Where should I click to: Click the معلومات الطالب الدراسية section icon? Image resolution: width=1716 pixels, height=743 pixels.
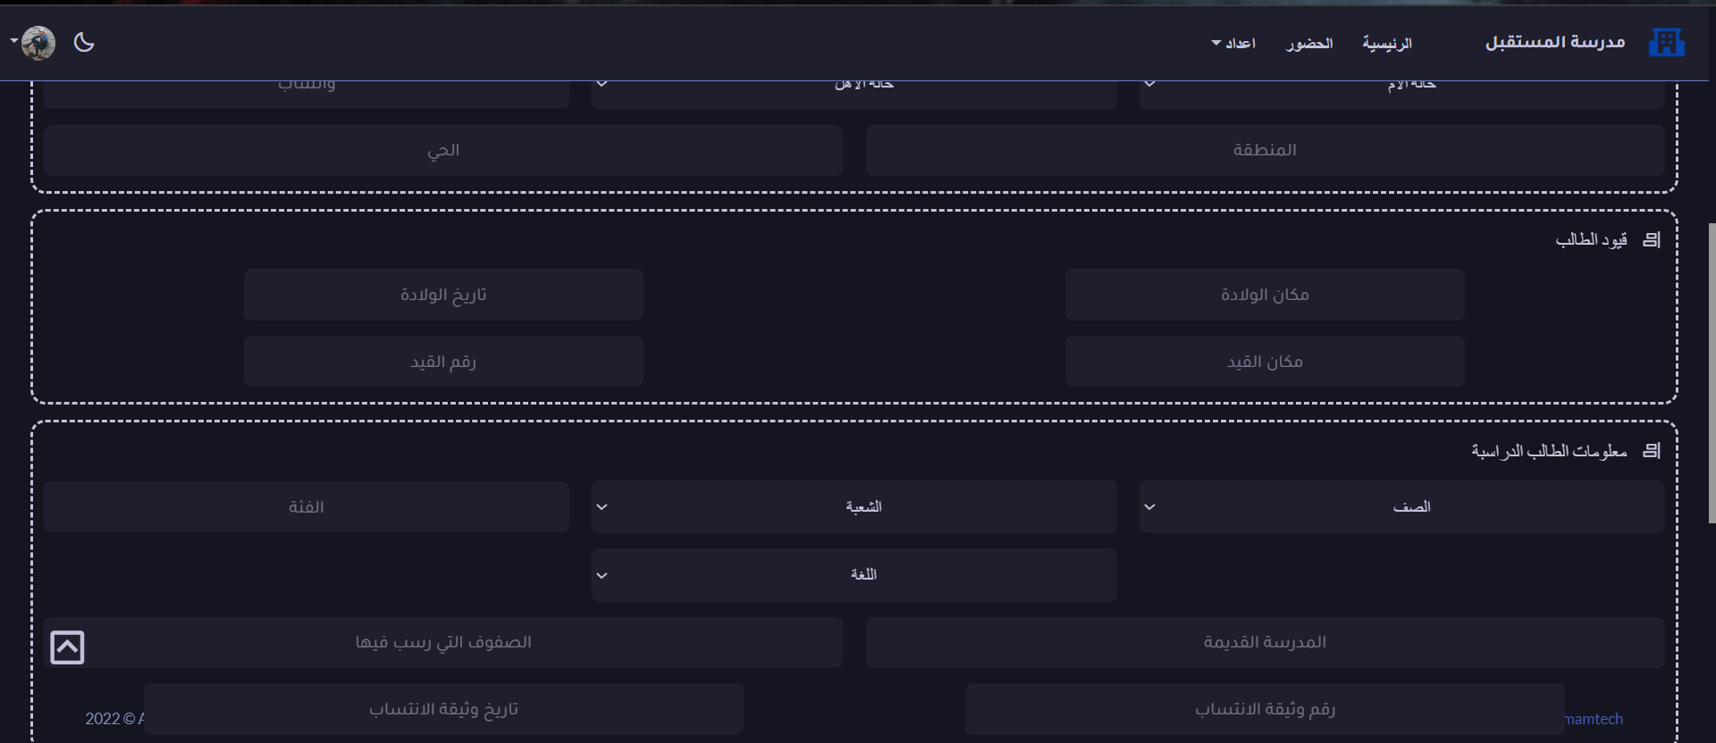point(1652,451)
